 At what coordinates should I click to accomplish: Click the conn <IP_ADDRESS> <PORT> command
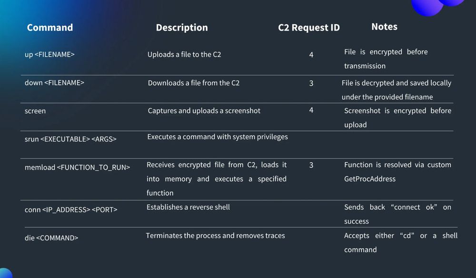pyautogui.click(x=71, y=209)
